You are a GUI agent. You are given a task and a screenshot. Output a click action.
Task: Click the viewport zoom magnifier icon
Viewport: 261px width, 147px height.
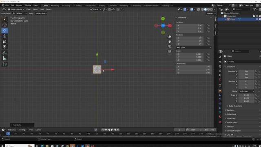170,37
